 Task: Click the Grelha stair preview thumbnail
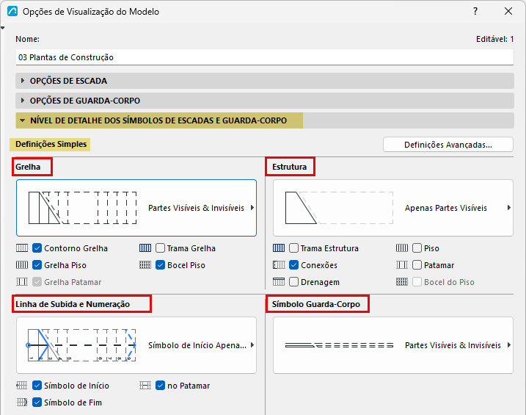point(82,208)
